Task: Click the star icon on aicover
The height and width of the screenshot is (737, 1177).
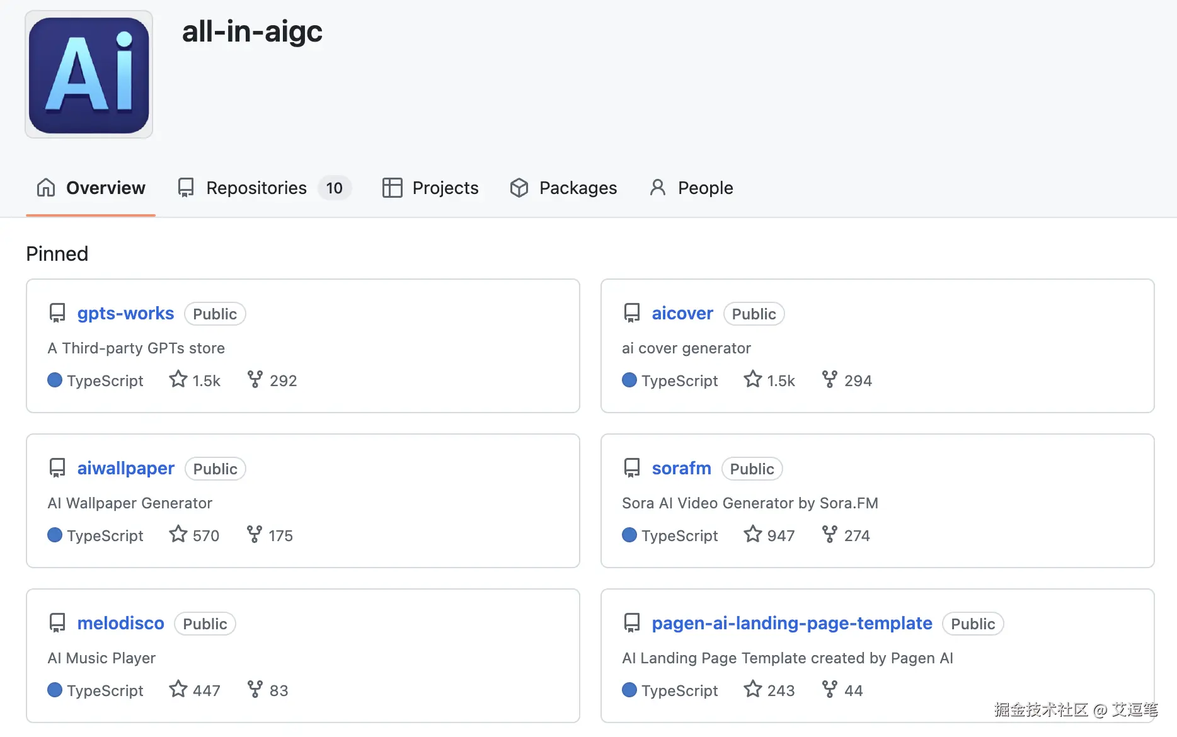Action: pyautogui.click(x=753, y=379)
